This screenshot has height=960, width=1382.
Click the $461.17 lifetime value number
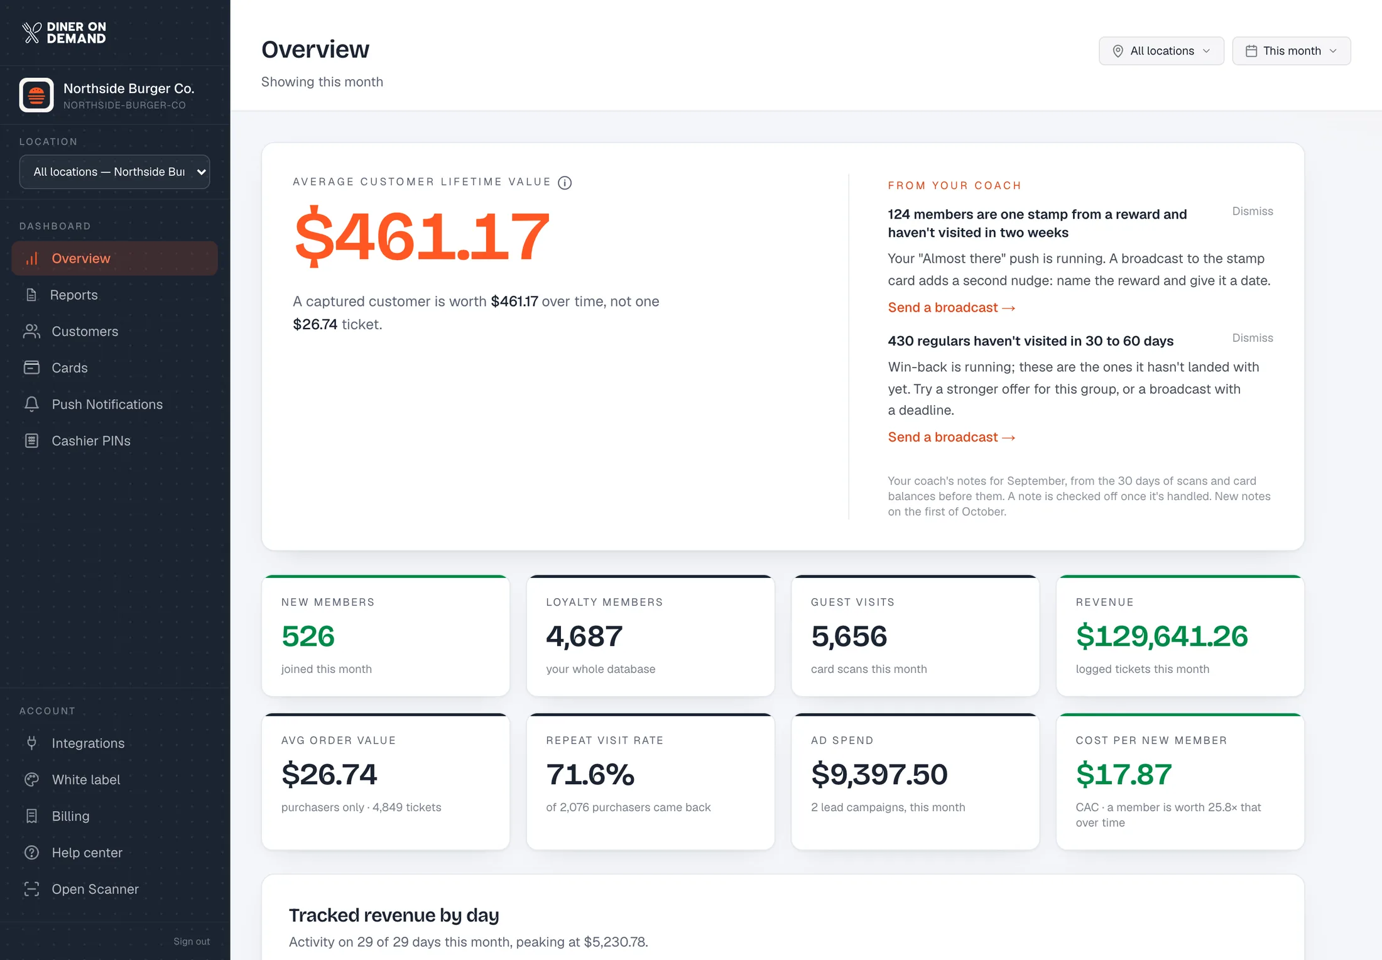[x=422, y=236]
